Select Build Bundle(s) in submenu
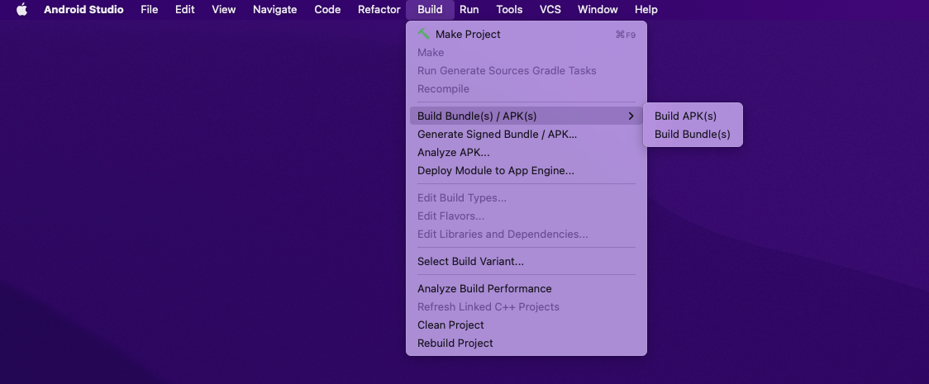The width and height of the screenshot is (929, 384). click(693, 135)
